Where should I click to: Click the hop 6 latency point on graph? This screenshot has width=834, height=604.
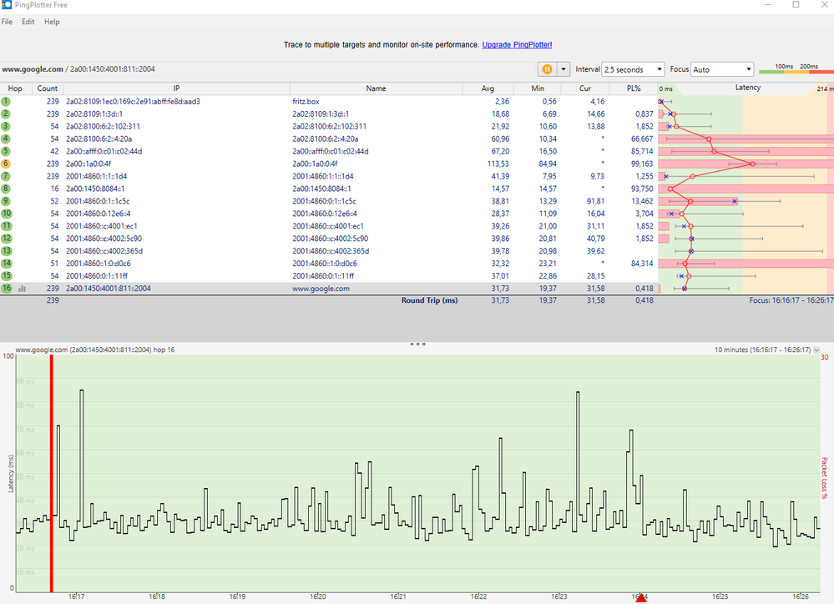(x=752, y=164)
